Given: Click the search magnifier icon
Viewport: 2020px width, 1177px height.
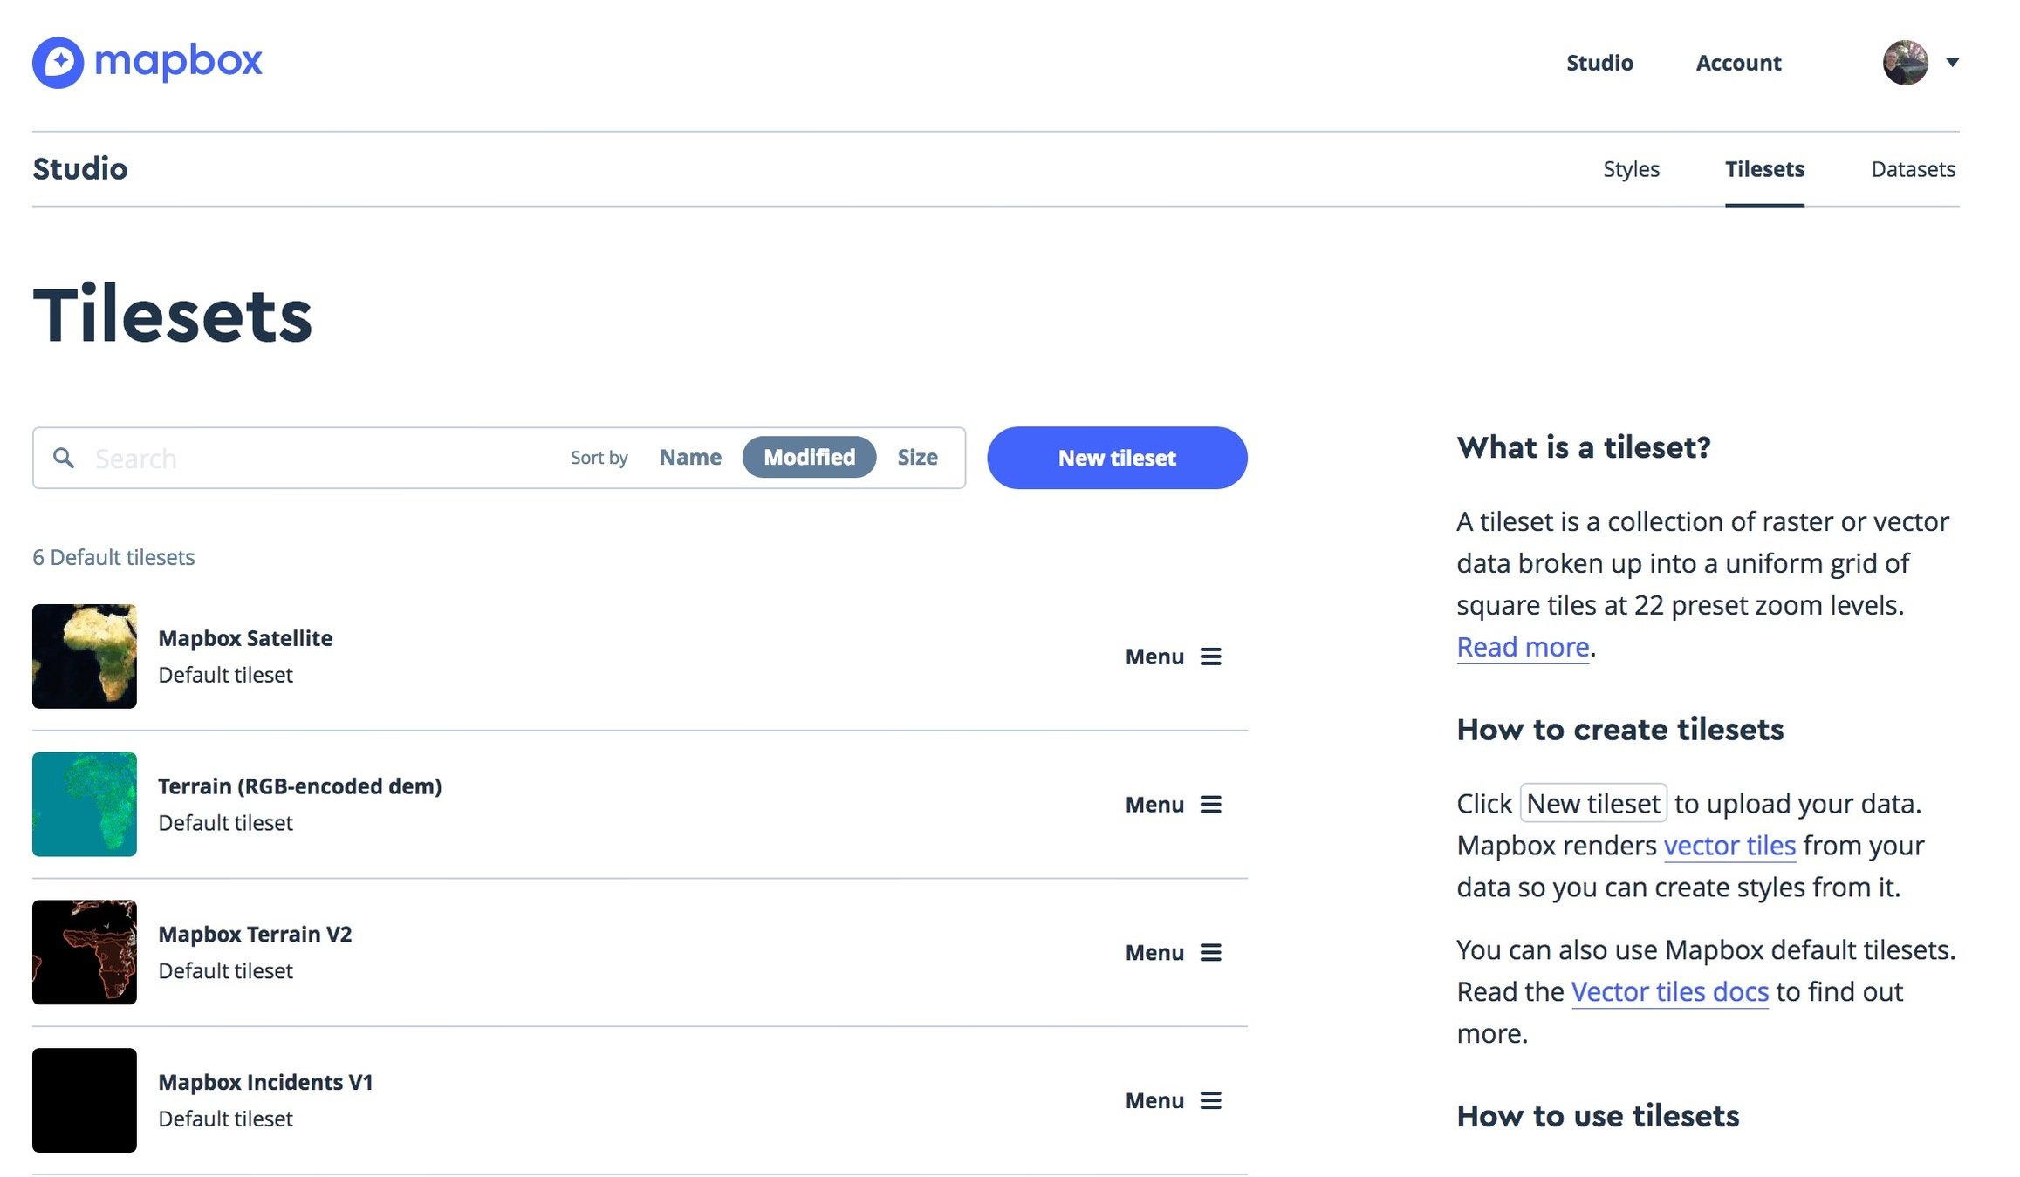Looking at the screenshot, I should click(64, 458).
